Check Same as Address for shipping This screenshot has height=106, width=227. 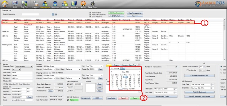pos(50,73)
